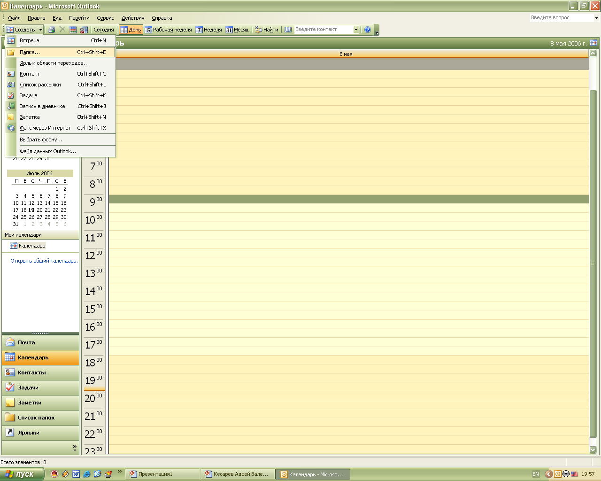Open the Правка menu

(37, 18)
